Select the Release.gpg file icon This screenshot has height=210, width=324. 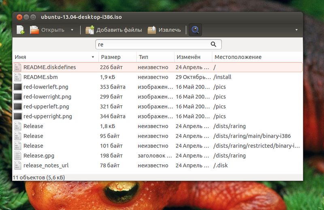tap(18, 155)
